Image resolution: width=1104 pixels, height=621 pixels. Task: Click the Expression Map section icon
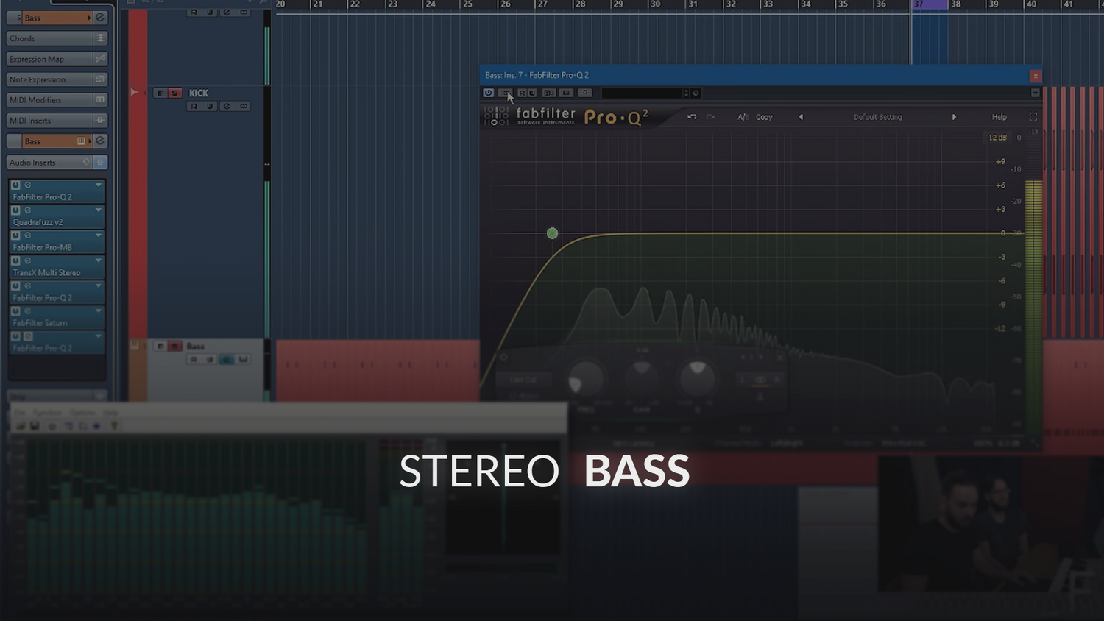click(101, 58)
